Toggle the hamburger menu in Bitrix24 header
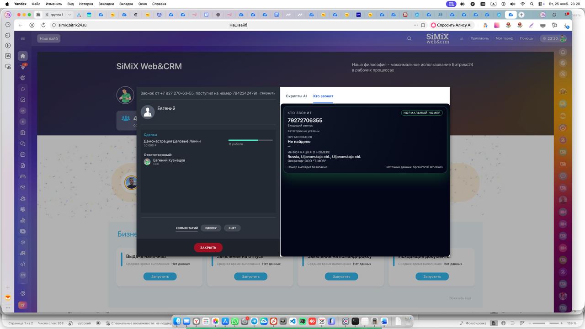Viewport: 585px width, 329px height. click(22, 38)
